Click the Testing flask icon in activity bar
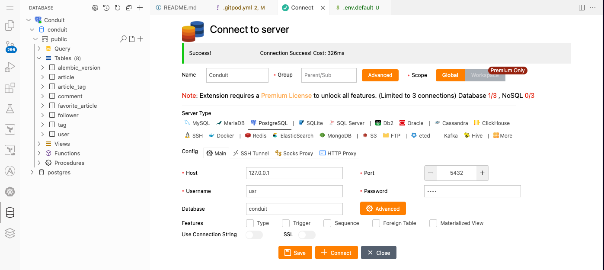The height and width of the screenshot is (270, 604). click(10, 109)
